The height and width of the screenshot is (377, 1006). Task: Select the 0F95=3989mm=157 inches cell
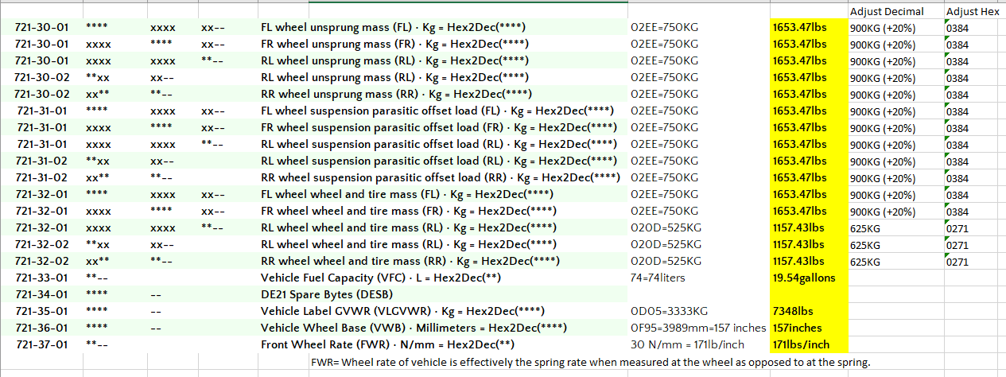698,328
